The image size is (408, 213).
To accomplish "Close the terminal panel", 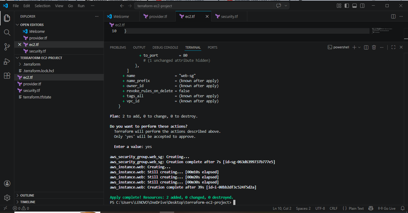I will [x=401, y=47].
